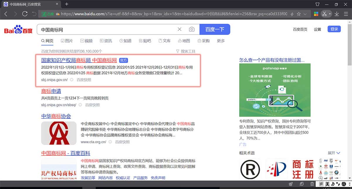Click shield icon beside sbj.cnipa.gov.cn/

pyautogui.click(x=72, y=80)
